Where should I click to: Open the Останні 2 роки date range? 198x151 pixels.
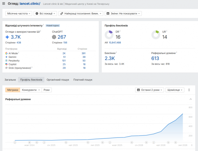tap(150, 90)
